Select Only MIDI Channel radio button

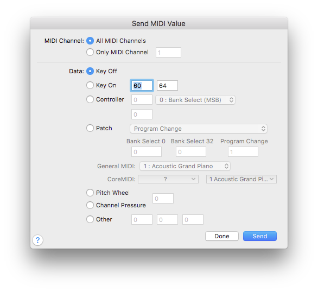click(90, 52)
